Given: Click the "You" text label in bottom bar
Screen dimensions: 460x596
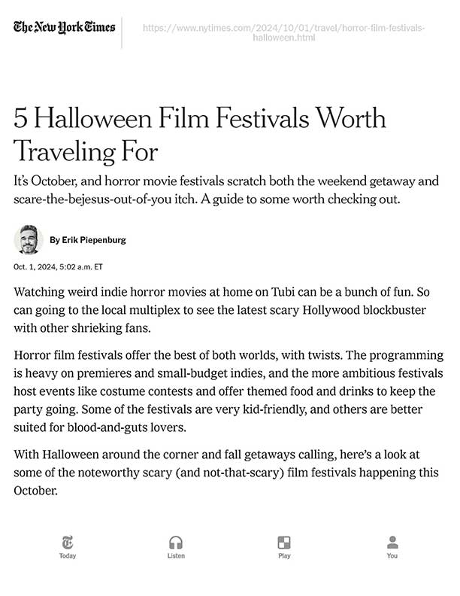Looking at the screenshot, I should pyautogui.click(x=392, y=556).
